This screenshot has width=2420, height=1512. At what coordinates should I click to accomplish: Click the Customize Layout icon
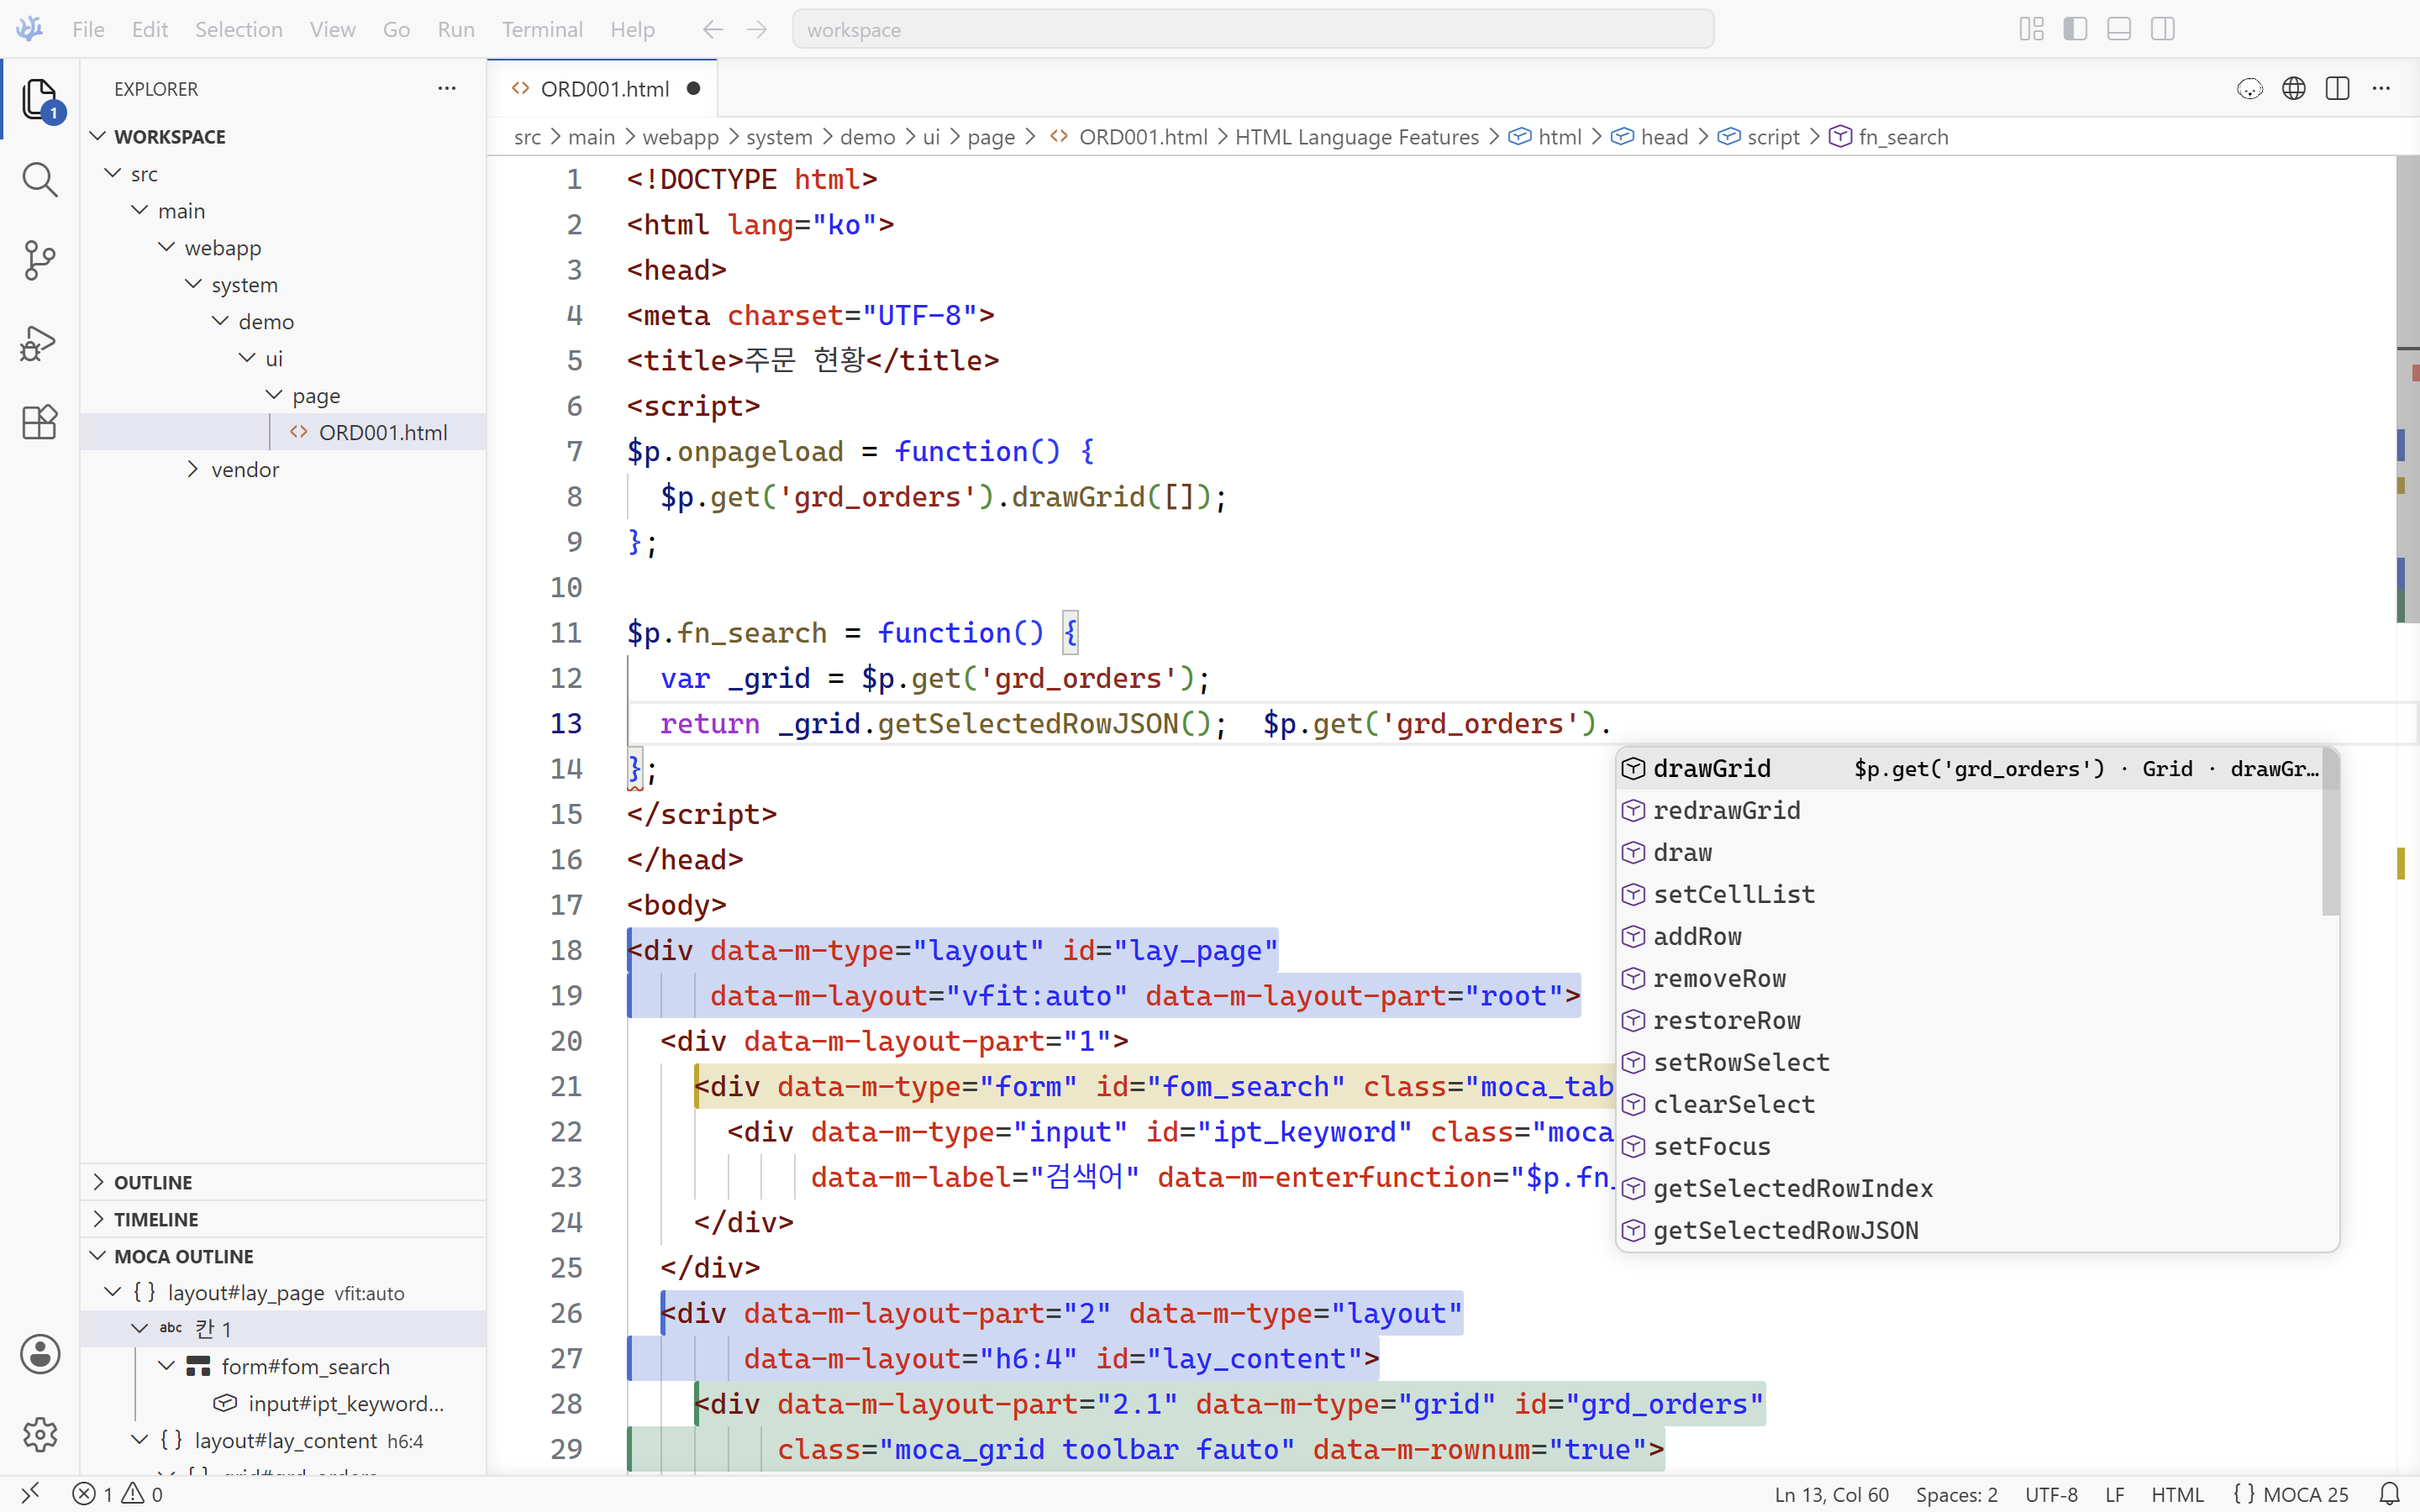(x=2031, y=29)
